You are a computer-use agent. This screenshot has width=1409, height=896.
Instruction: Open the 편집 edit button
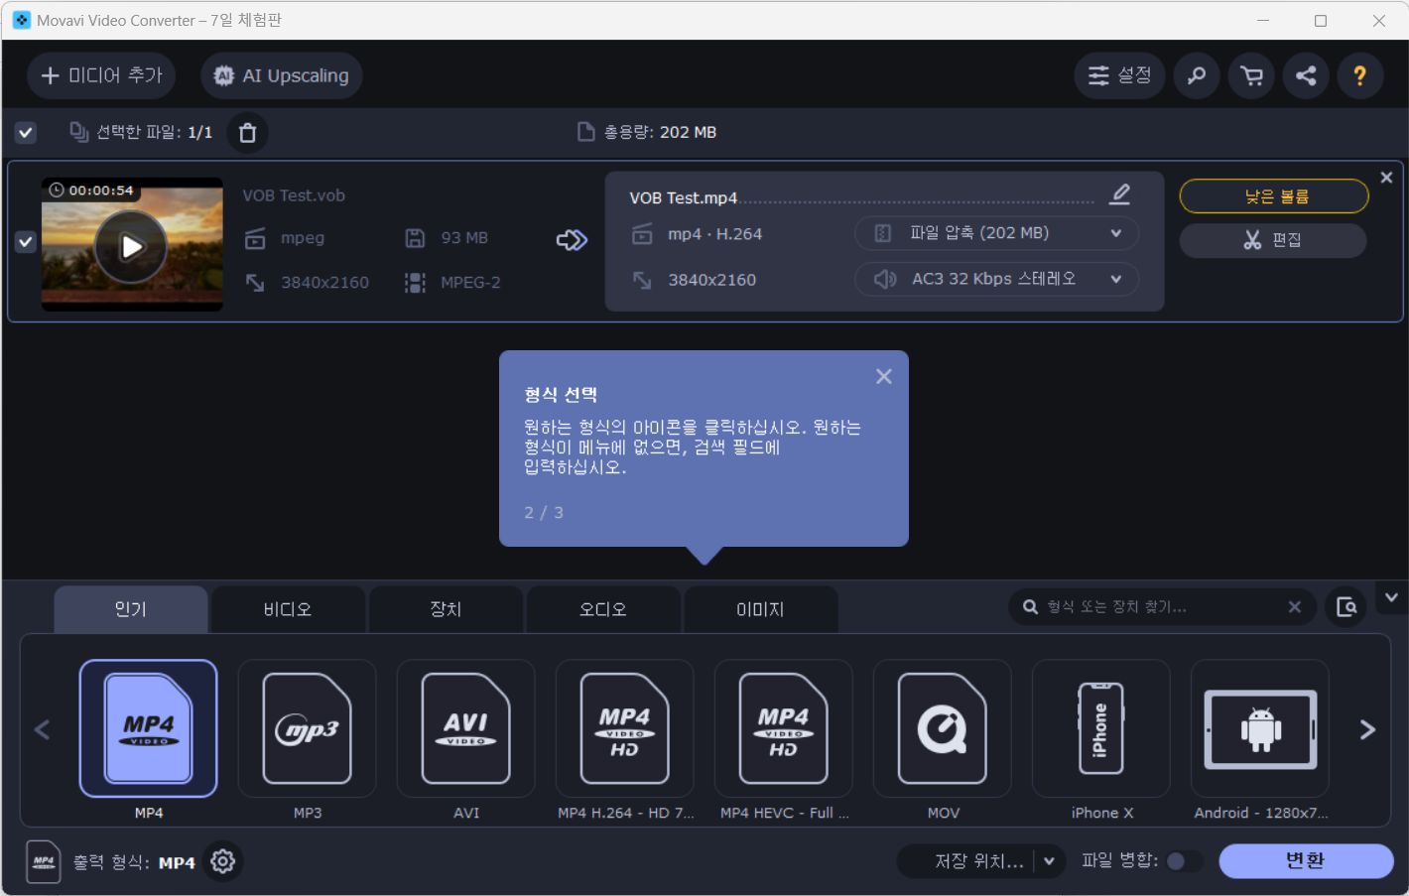coord(1273,240)
